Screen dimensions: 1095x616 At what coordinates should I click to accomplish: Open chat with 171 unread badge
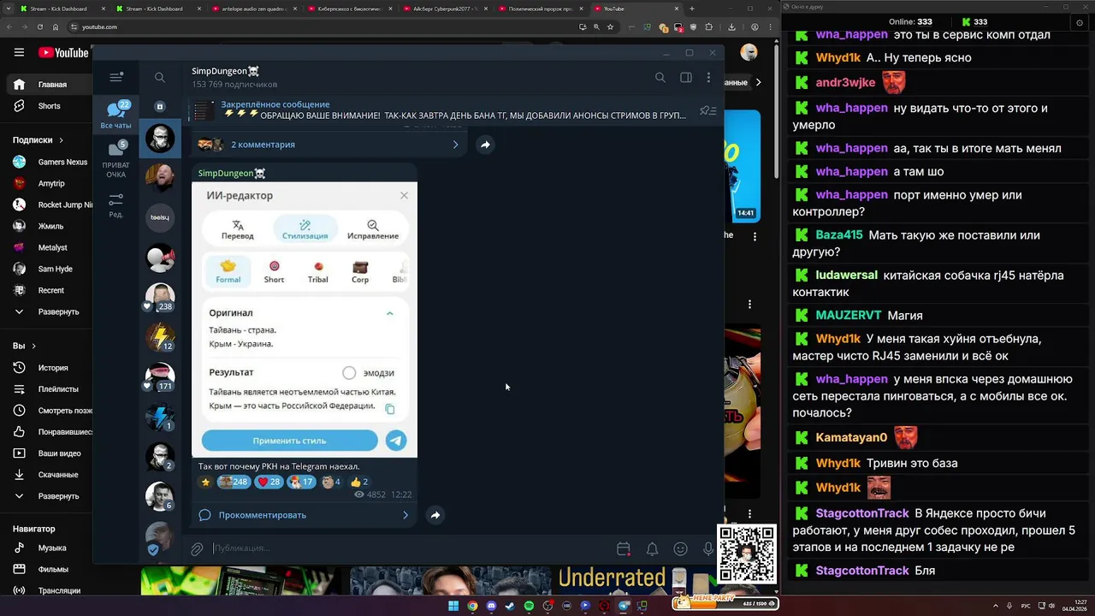(x=160, y=376)
